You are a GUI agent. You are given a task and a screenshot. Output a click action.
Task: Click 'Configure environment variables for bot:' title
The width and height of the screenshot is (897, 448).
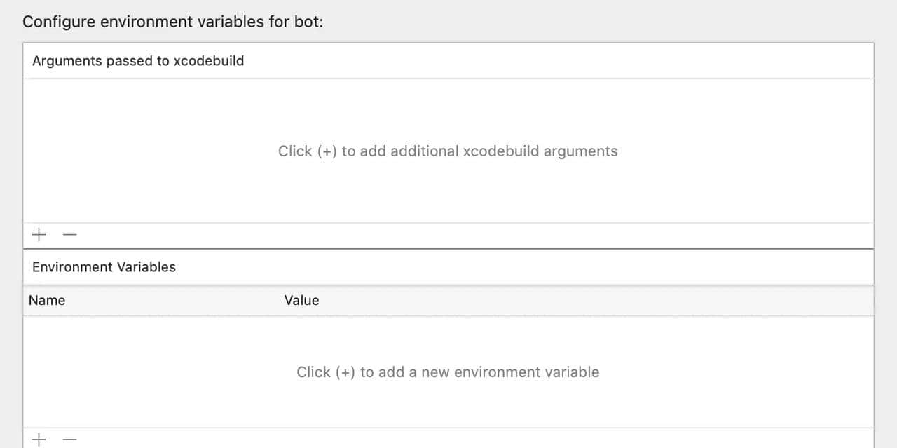point(172,21)
